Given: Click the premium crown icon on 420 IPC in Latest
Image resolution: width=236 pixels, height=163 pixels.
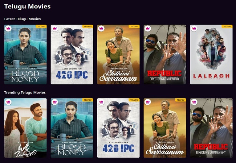Looking at the screenshot, I should point(54,29).
